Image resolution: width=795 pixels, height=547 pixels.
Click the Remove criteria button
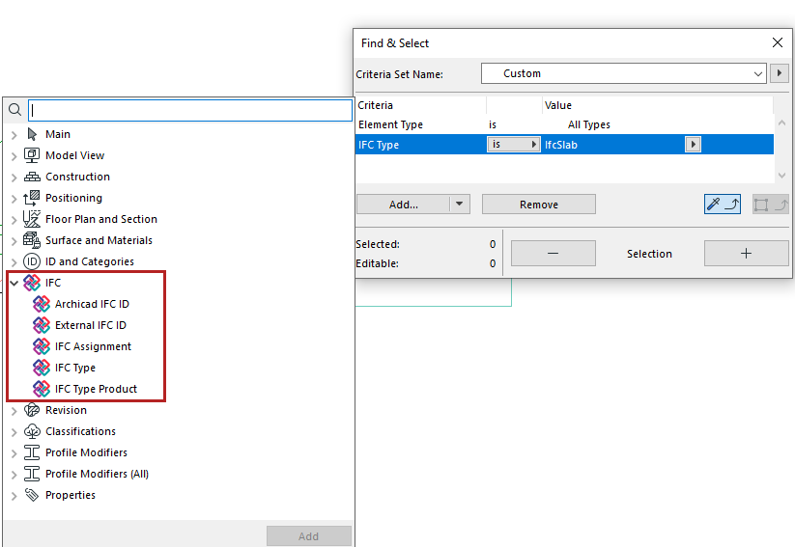pos(538,205)
